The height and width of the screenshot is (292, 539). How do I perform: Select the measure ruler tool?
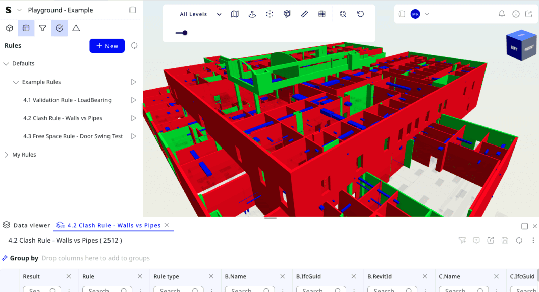click(304, 14)
